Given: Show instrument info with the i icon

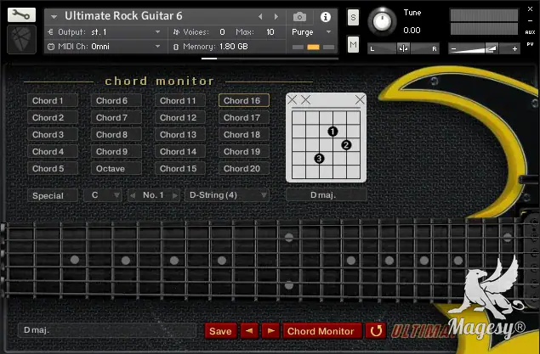Looking at the screenshot, I should click(326, 17).
